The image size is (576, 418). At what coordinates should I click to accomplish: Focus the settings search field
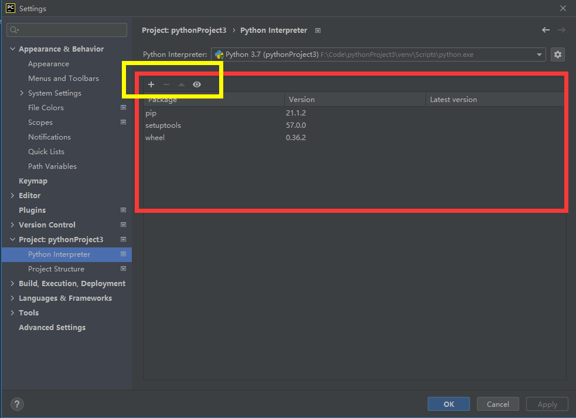pos(67,30)
